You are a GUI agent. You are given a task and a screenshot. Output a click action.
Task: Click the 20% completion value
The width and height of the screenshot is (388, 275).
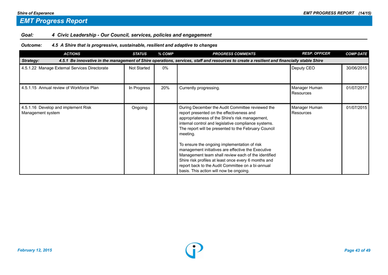[x=165, y=88]
